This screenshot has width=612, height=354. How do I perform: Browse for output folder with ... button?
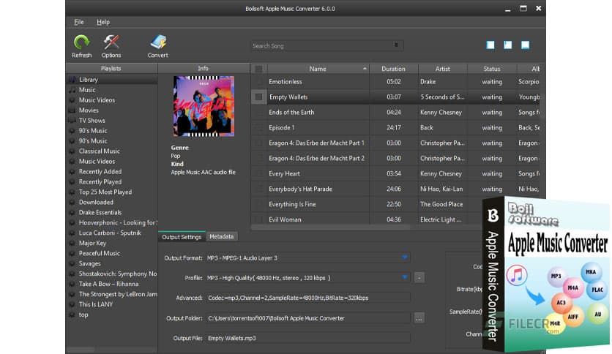(419, 318)
